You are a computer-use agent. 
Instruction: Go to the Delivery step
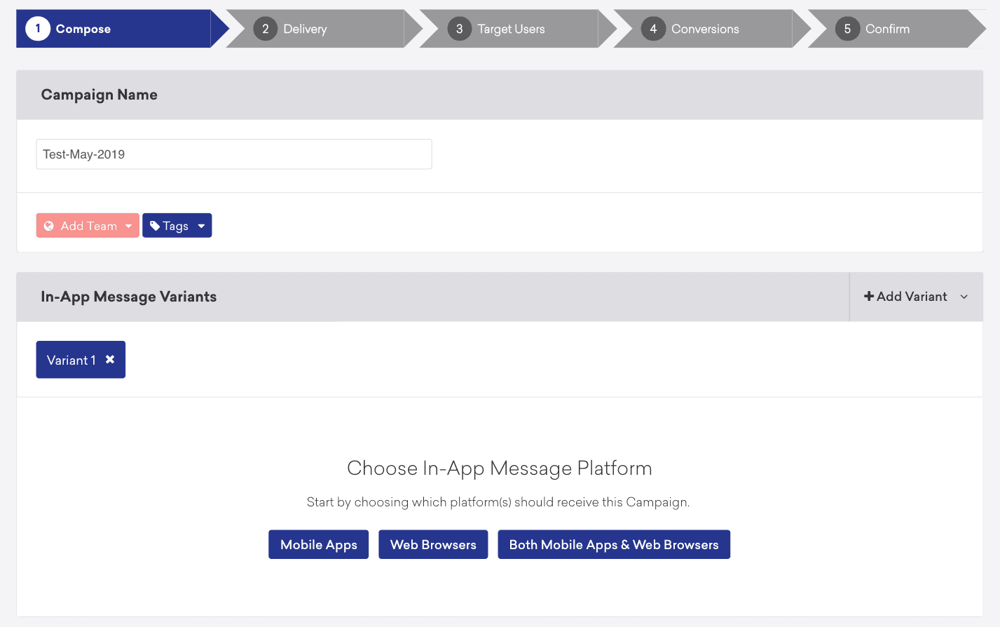(x=305, y=29)
